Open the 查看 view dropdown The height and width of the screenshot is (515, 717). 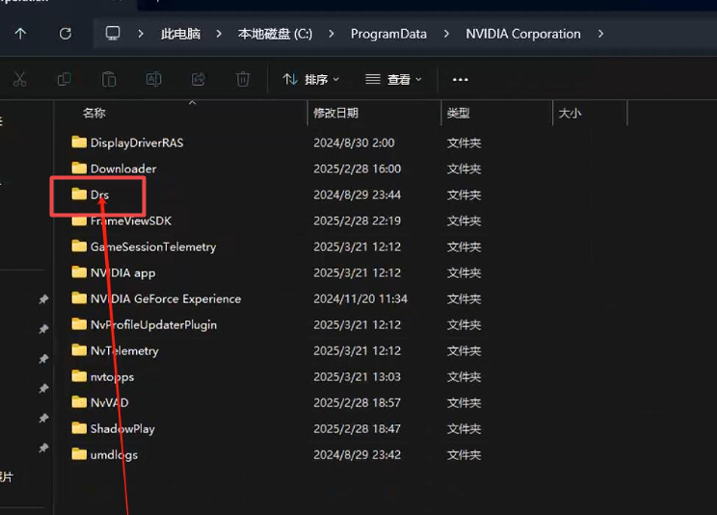393,79
